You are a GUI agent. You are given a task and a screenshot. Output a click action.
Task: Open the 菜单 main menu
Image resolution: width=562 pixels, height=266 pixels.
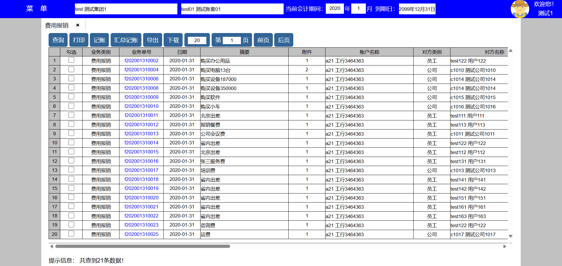pos(37,9)
